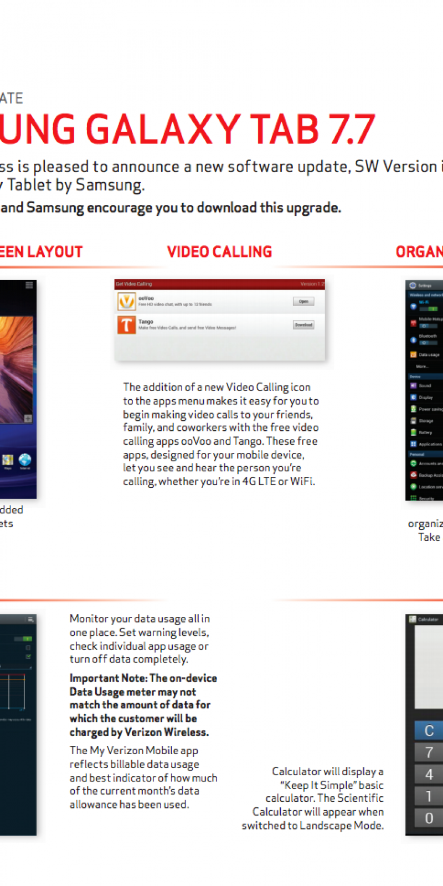Untick the green checked data usage checkbox
The width and height of the screenshot is (443, 886).
[x=28, y=656]
